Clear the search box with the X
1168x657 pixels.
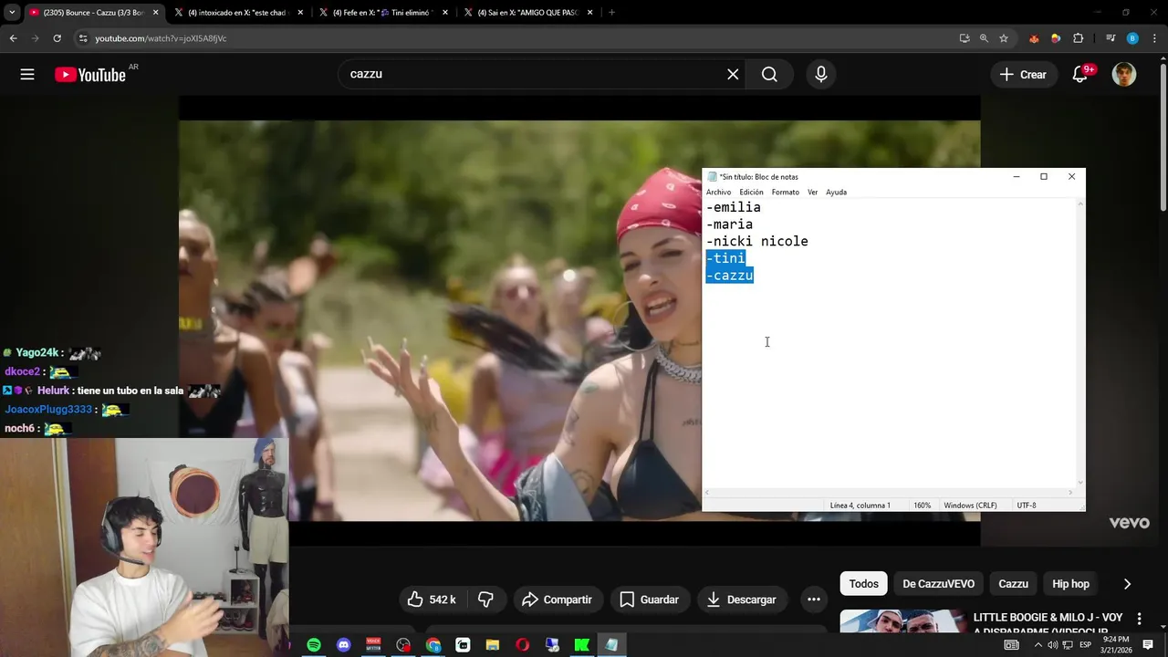(733, 75)
